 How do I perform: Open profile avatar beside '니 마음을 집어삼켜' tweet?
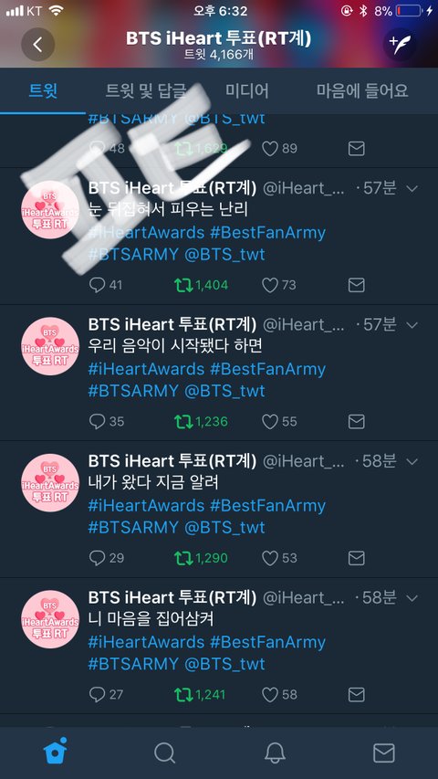pyautogui.click(x=50, y=619)
